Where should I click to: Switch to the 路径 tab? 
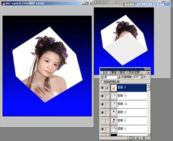pyautogui.click(x=123, y=73)
